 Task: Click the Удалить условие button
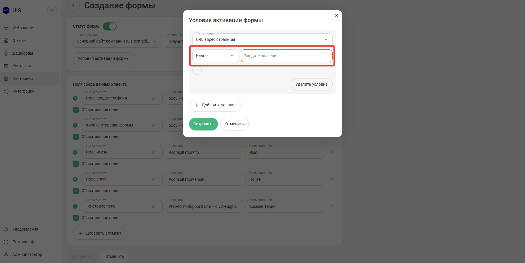312,85
